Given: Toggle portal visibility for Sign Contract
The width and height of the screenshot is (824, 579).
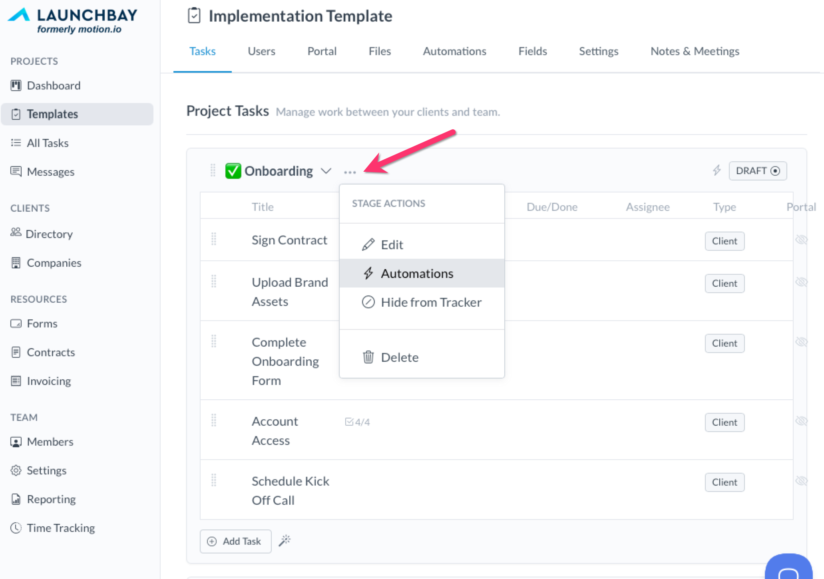Looking at the screenshot, I should (x=801, y=240).
